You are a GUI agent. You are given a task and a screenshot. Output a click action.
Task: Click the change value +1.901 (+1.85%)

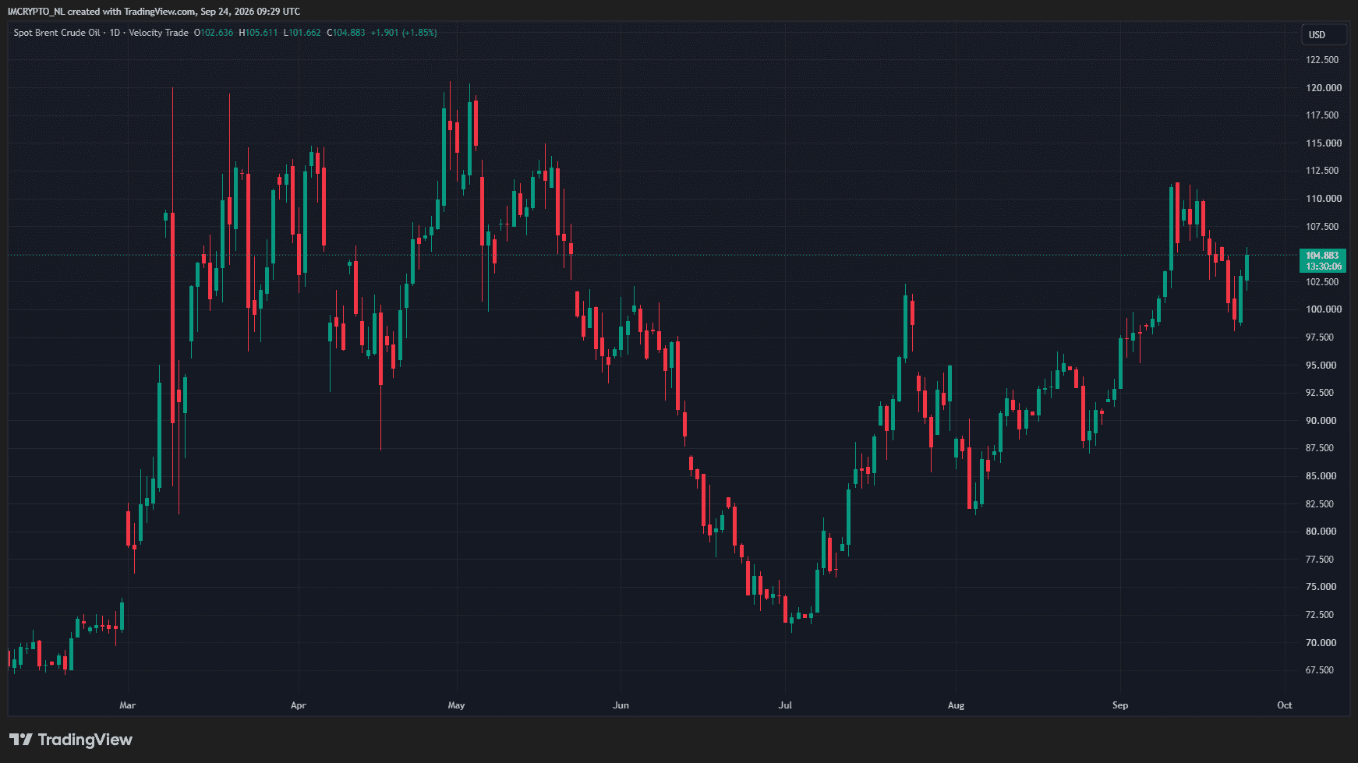click(x=404, y=33)
